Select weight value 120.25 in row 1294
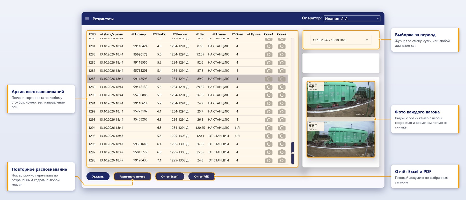The height and width of the screenshot is (200, 466). point(200,128)
